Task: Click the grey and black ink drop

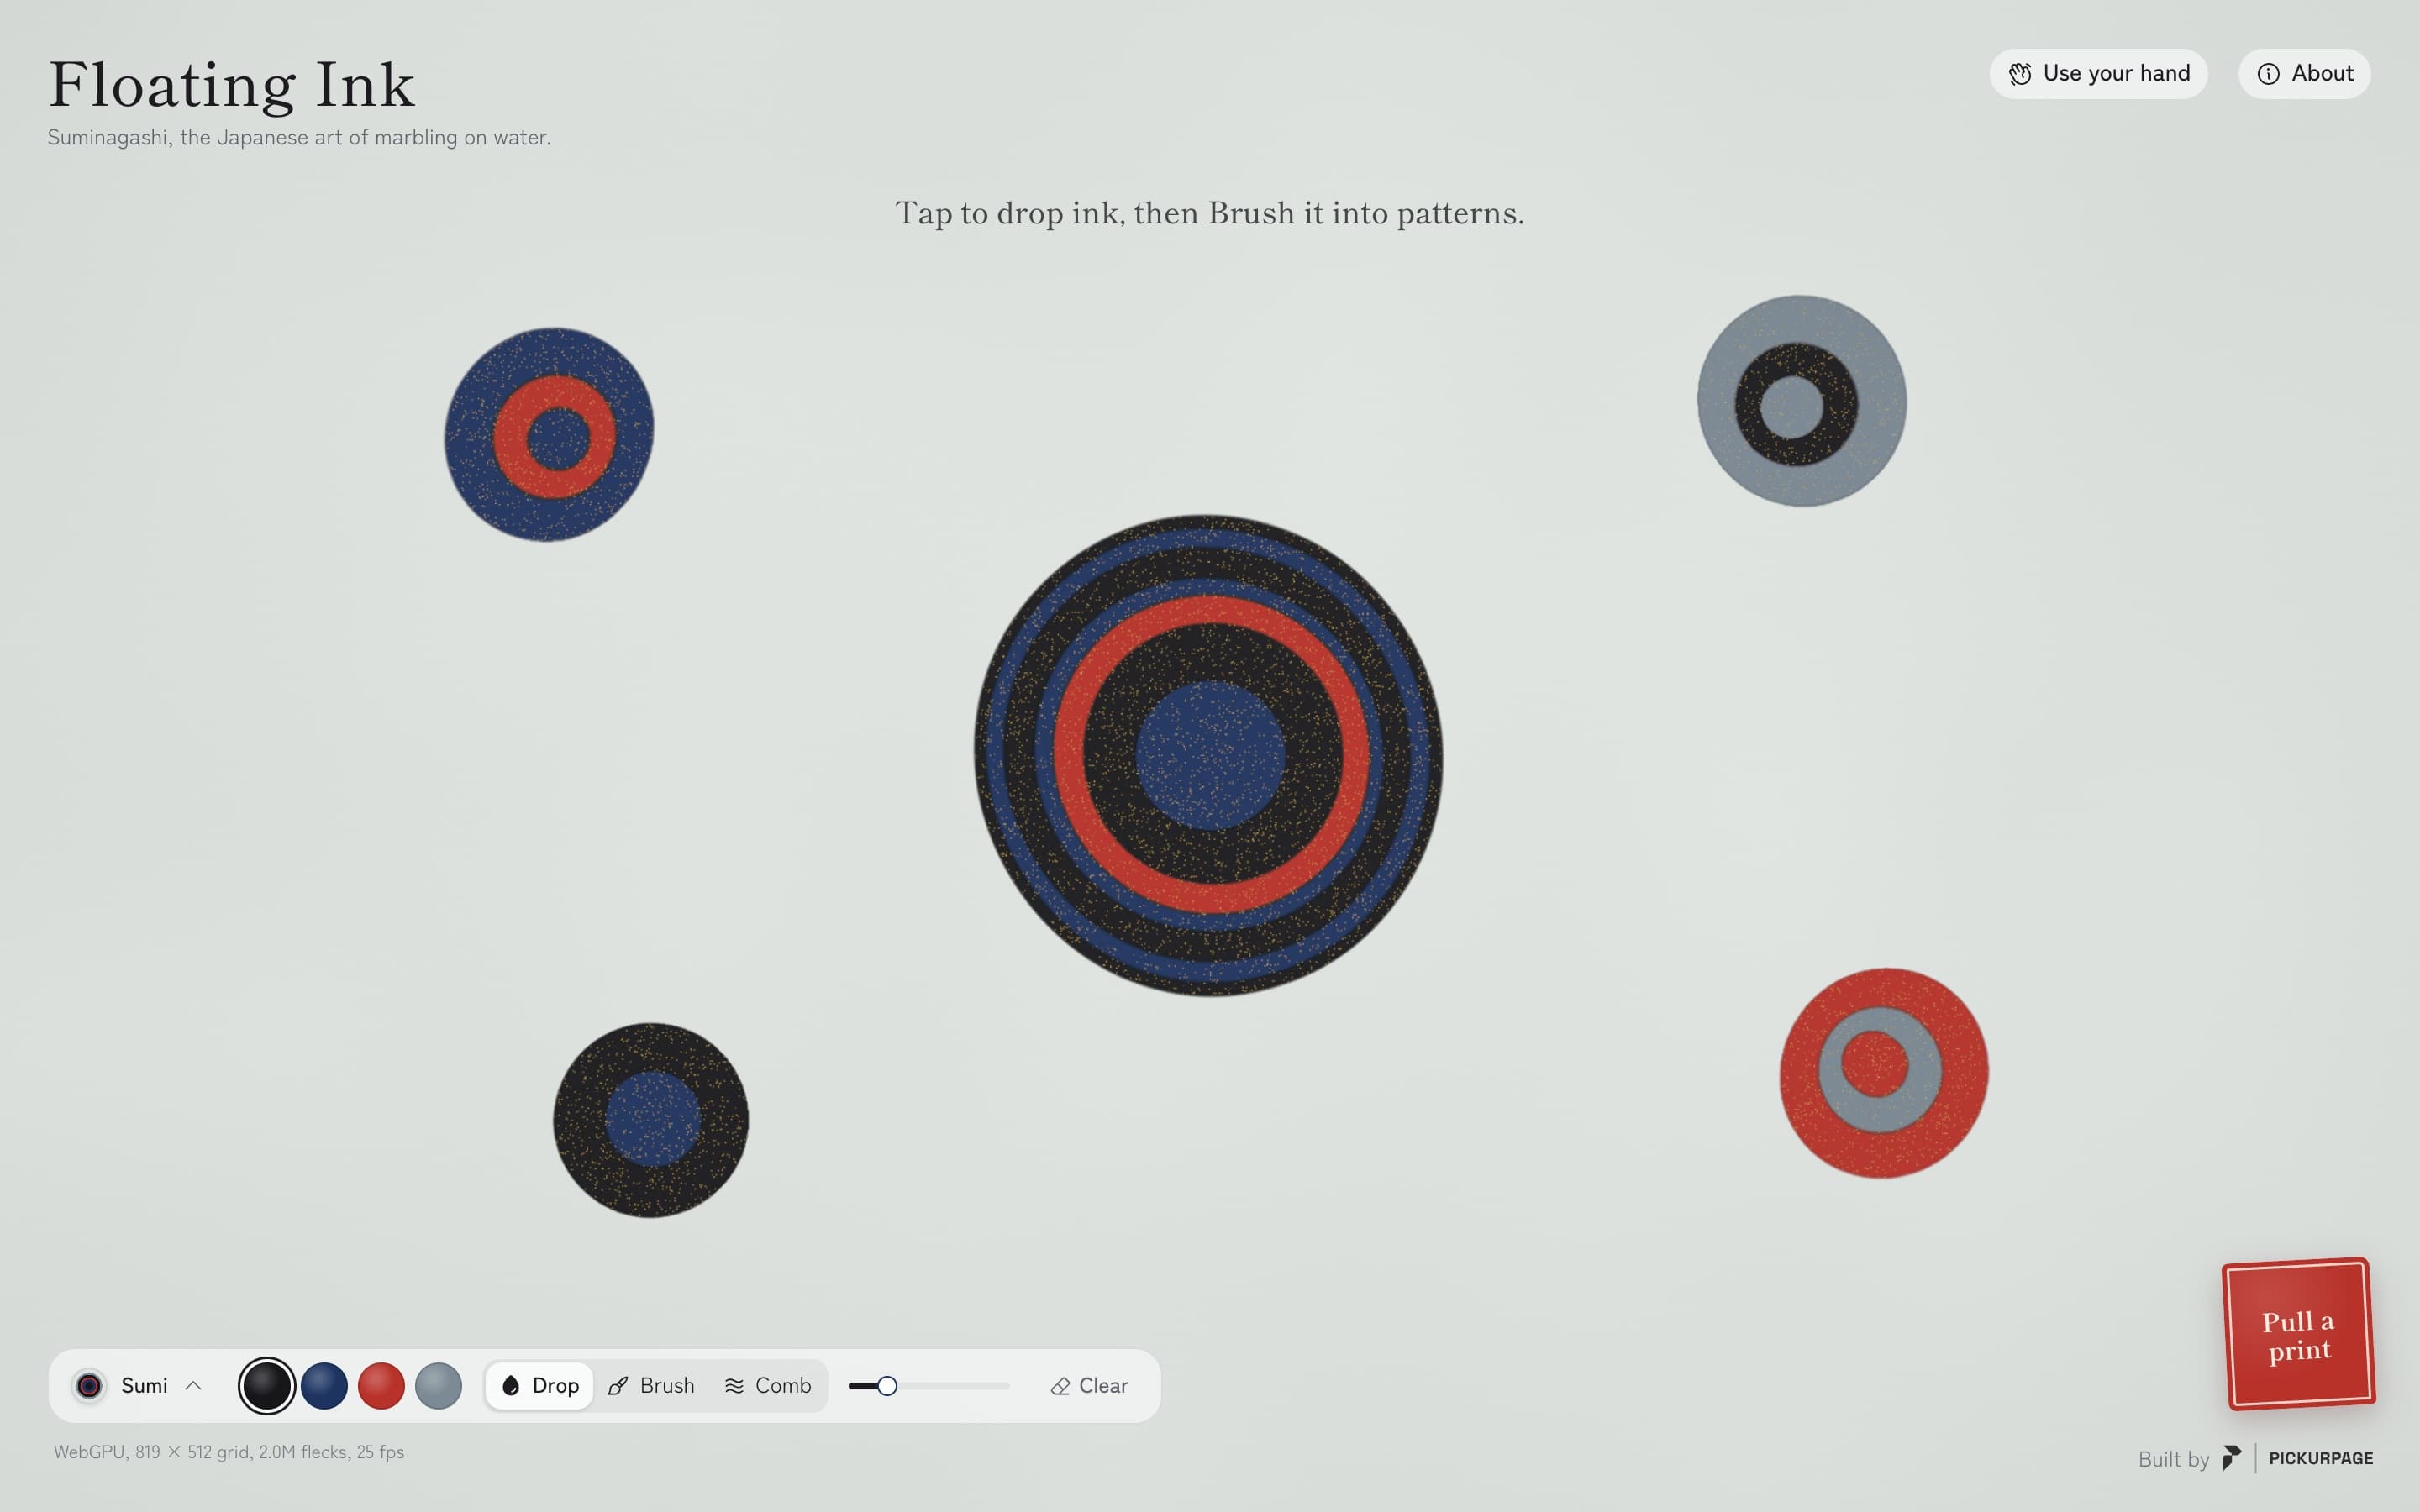Action: 1802,401
